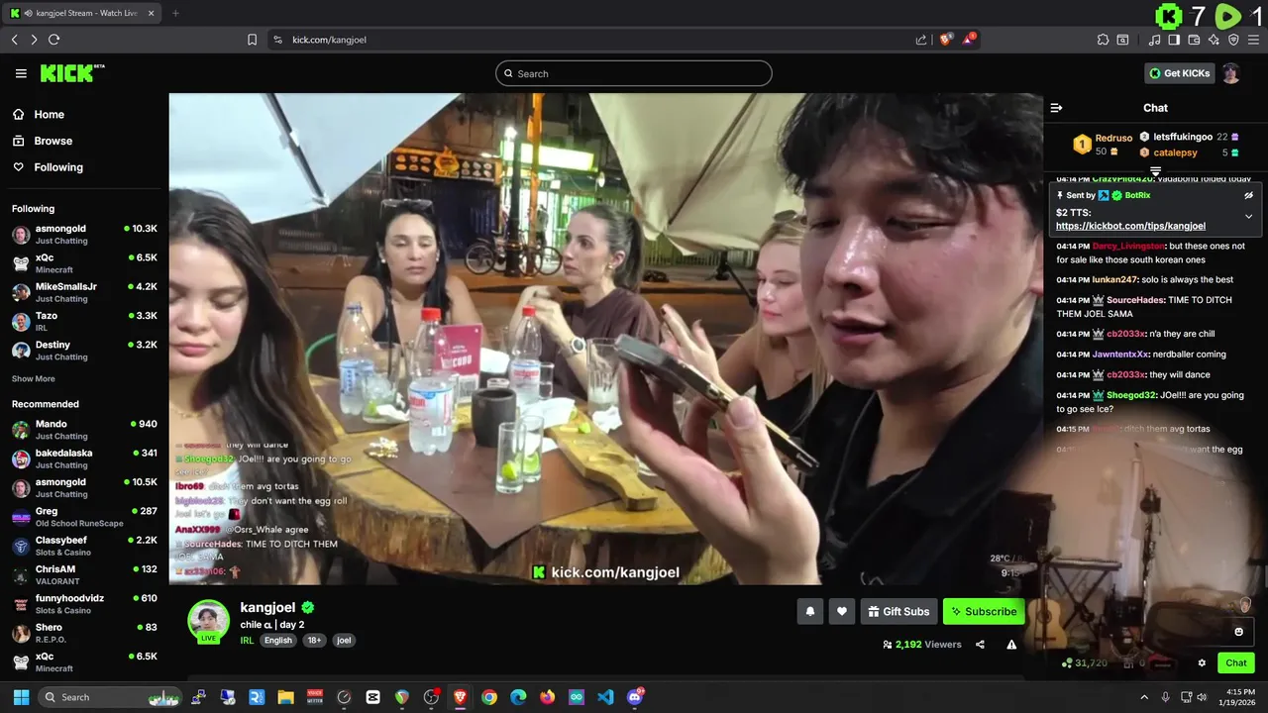This screenshot has height=713, width=1268.
Task: Hide the pinned BotRix message
Action: pyautogui.click(x=1249, y=196)
